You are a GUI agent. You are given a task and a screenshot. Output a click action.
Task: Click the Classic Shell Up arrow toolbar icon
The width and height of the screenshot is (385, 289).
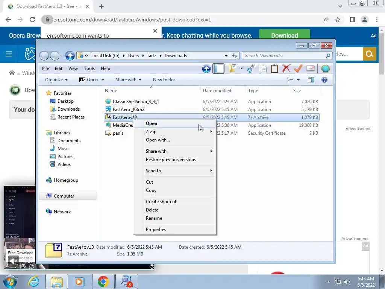pyautogui.click(x=206, y=69)
